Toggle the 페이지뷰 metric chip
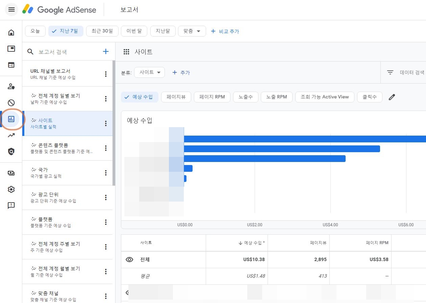426x303 pixels. pyautogui.click(x=176, y=97)
